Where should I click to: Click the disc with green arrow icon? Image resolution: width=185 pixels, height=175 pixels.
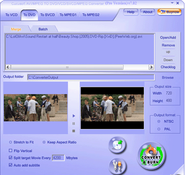(117, 145)
